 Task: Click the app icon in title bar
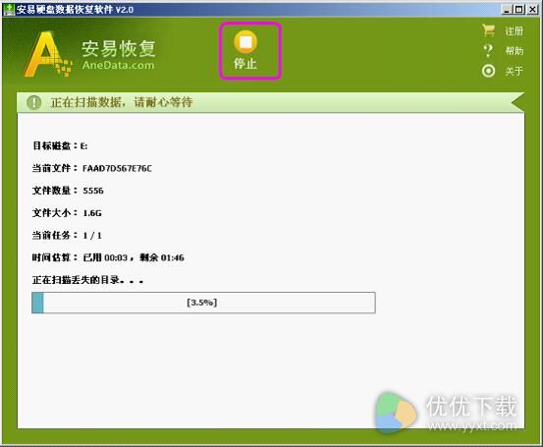coord(9,9)
